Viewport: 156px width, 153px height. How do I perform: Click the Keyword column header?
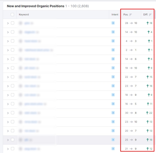(x=24, y=15)
